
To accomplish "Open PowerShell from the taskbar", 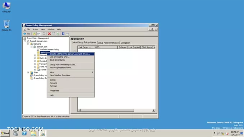I will coord(24,133).
